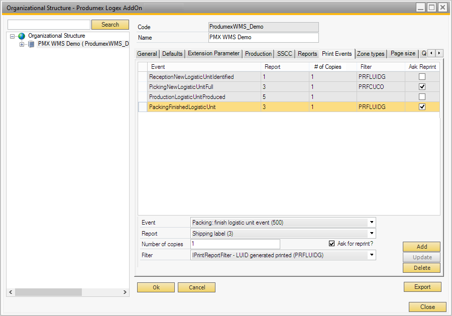Click the Update button
The width and height of the screenshot is (452, 316).
pyautogui.click(x=421, y=257)
